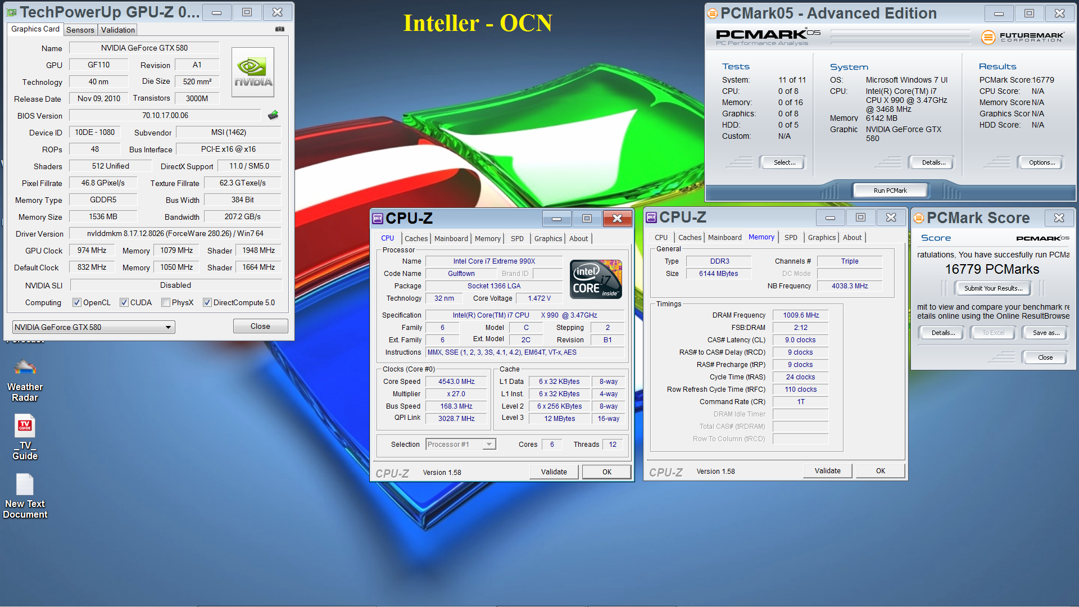Click the Run PCMark button

tap(890, 191)
